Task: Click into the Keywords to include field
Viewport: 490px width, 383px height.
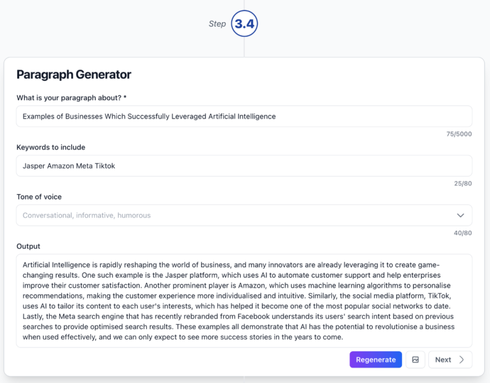Action: point(244,166)
